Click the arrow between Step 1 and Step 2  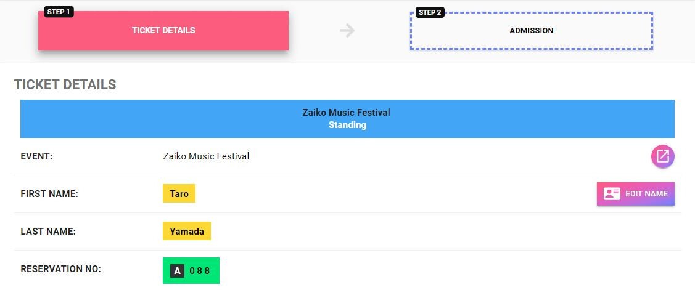348,31
